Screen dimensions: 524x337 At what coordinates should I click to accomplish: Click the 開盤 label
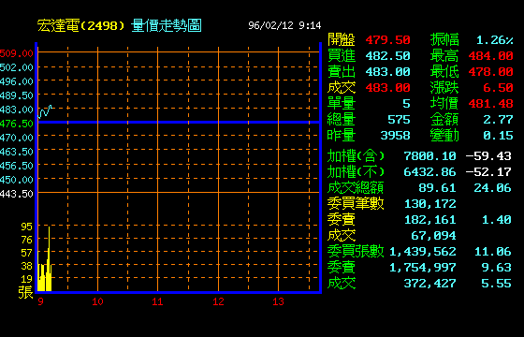point(342,39)
